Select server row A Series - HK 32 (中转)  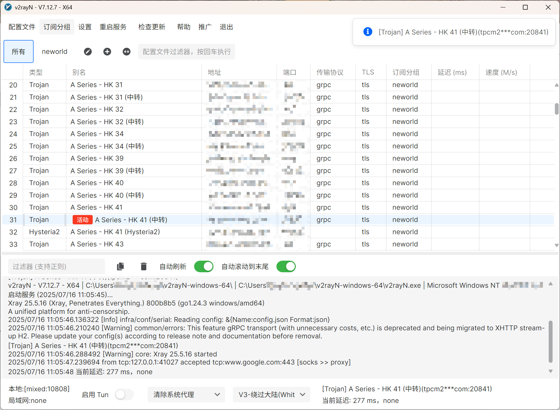click(278, 122)
